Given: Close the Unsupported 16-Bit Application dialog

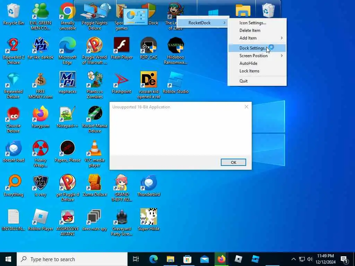Looking at the screenshot, I should pos(246,107).
